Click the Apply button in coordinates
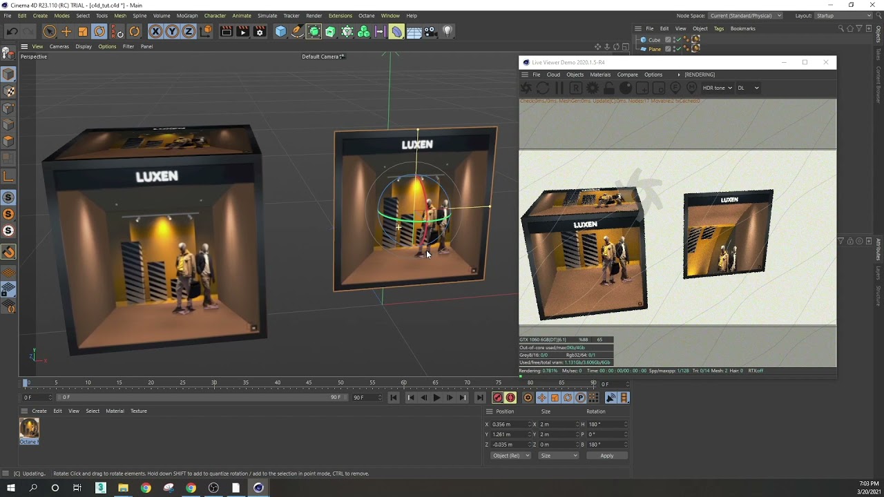The height and width of the screenshot is (497, 884). (x=606, y=456)
